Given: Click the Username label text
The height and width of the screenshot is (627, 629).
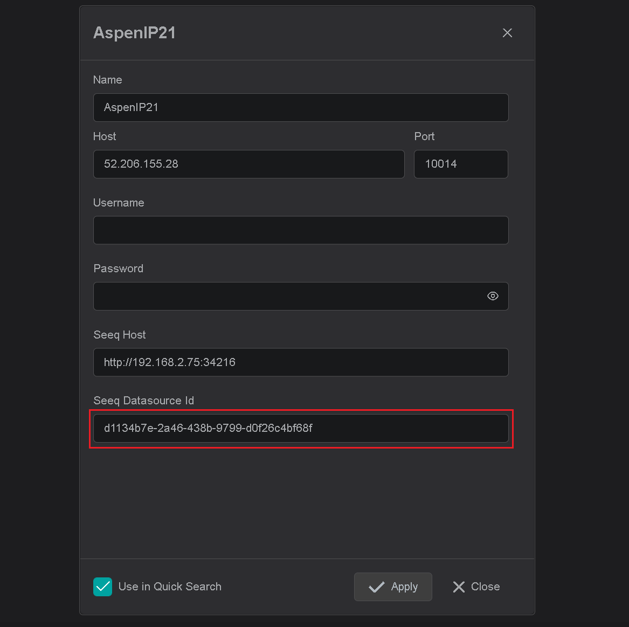Looking at the screenshot, I should [x=119, y=203].
